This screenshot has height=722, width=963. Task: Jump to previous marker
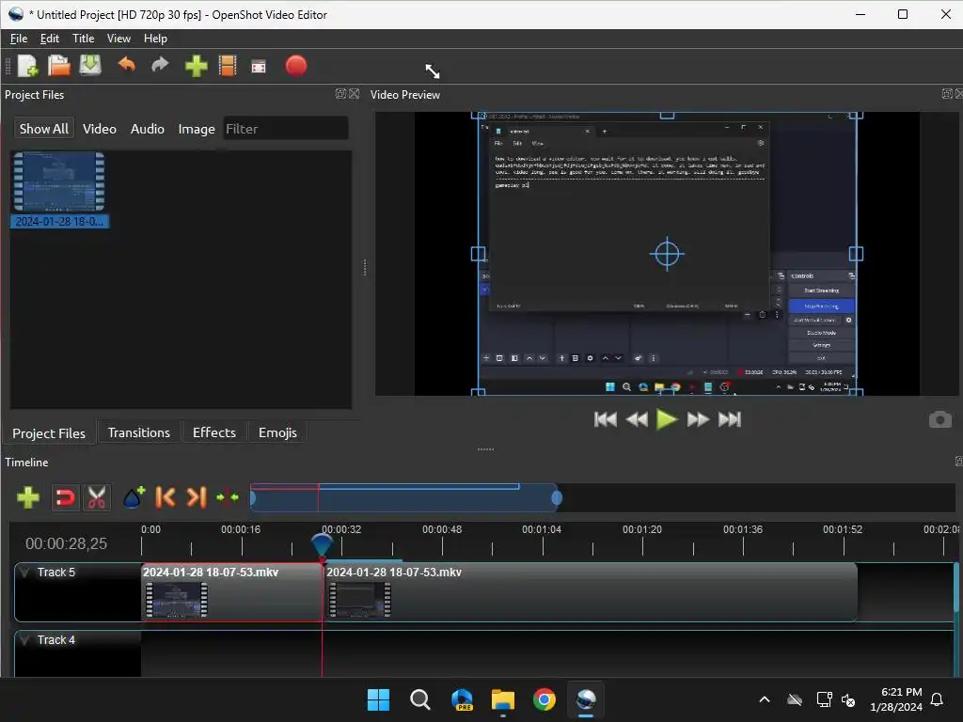click(165, 497)
